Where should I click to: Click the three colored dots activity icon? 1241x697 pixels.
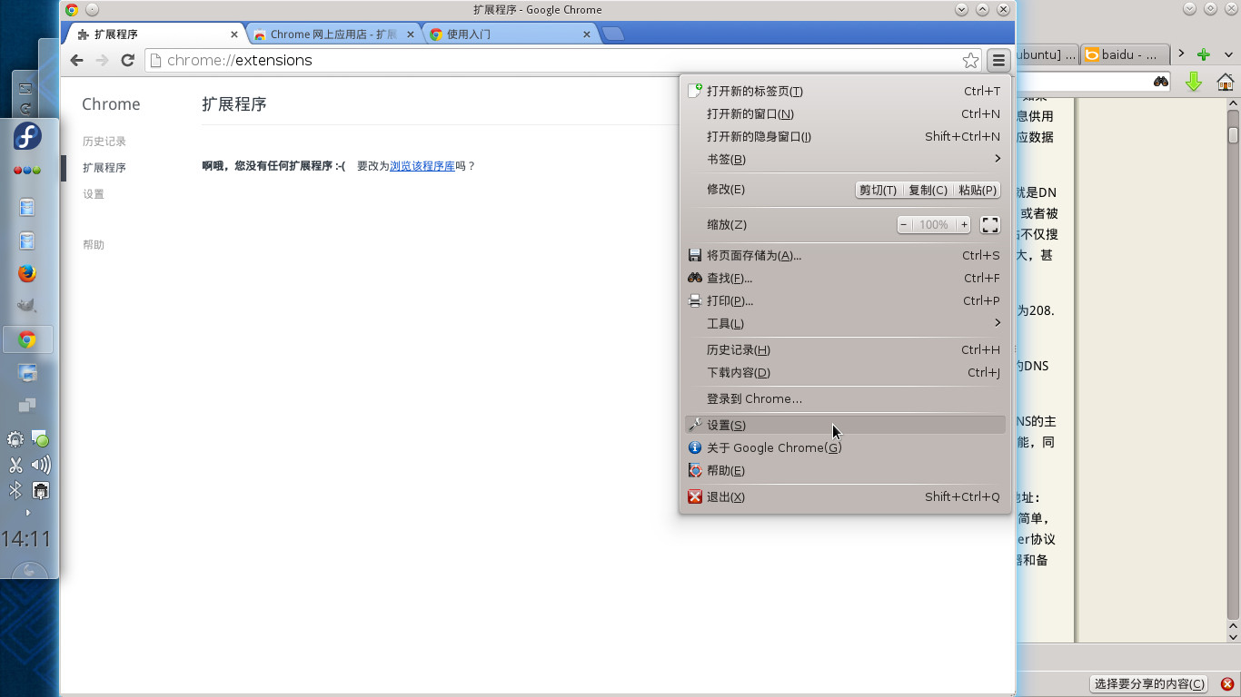click(x=27, y=171)
